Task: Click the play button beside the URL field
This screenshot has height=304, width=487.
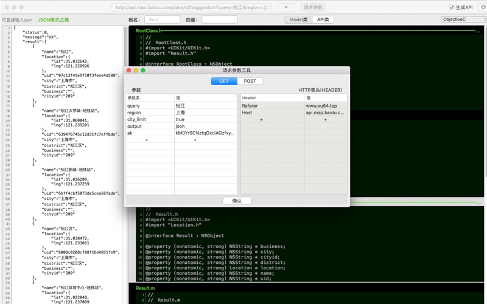Action: coord(286,7)
